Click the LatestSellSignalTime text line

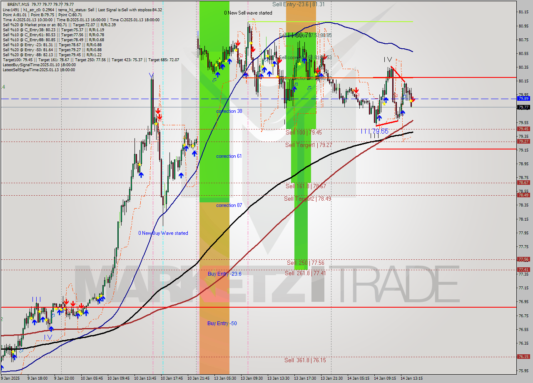pos(39,70)
